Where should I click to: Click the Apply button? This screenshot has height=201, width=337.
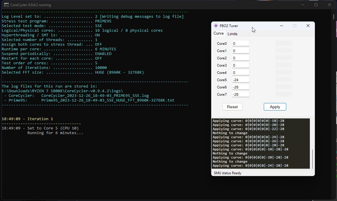pyautogui.click(x=275, y=107)
